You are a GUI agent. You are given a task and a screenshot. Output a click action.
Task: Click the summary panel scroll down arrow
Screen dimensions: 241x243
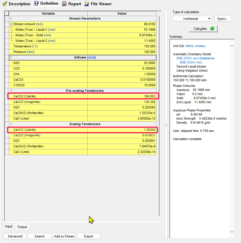[x=232, y=232]
